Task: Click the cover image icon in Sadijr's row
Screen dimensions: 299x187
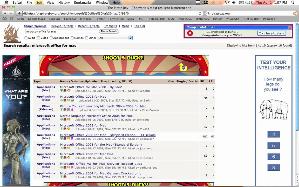Action: click(x=72, y=100)
